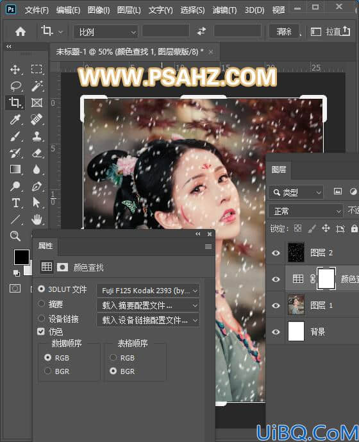Open the 文件(F) menu
The image size is (359, 442).
(37, 10)
